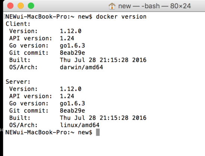Click the Server API version value 1.24
Viewport: 205px width, 156px height.
pyautogui.click(x=67, y=96)
